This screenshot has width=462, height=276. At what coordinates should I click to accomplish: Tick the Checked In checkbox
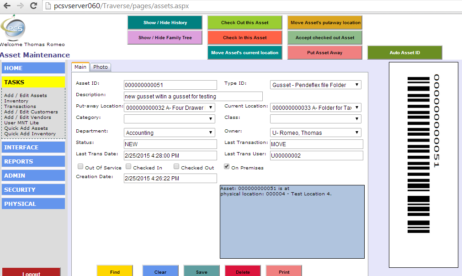128,167
